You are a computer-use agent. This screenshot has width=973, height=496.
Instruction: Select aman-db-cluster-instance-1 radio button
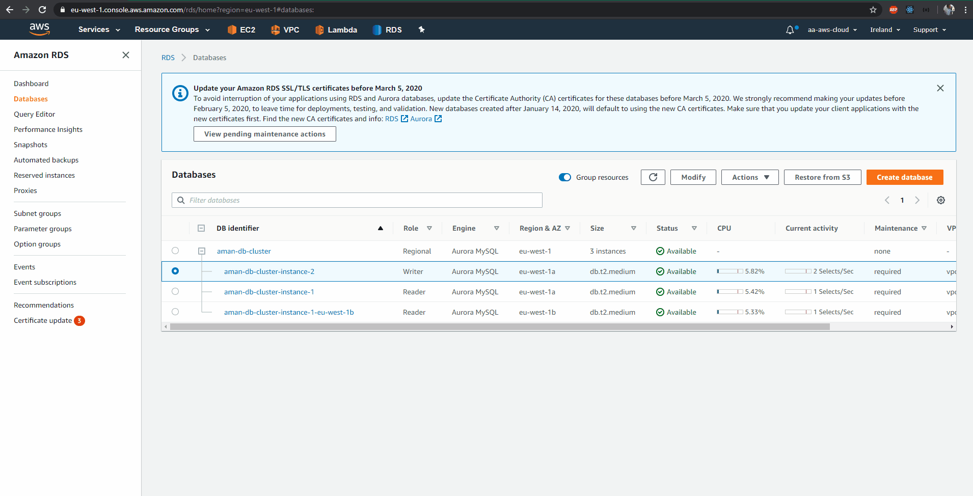(x=175, y=291)
